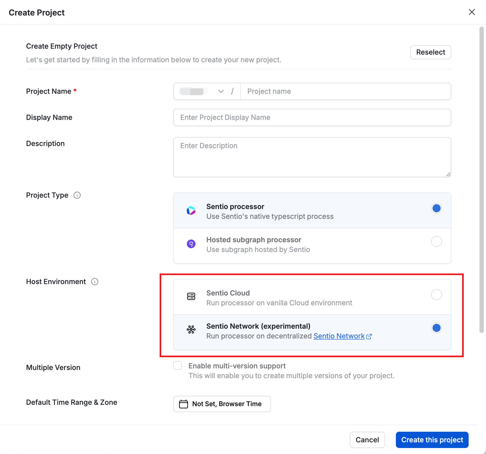The image size is (486, 454).
Task: Click the 'Project Name' label
Action: (49, 91)
